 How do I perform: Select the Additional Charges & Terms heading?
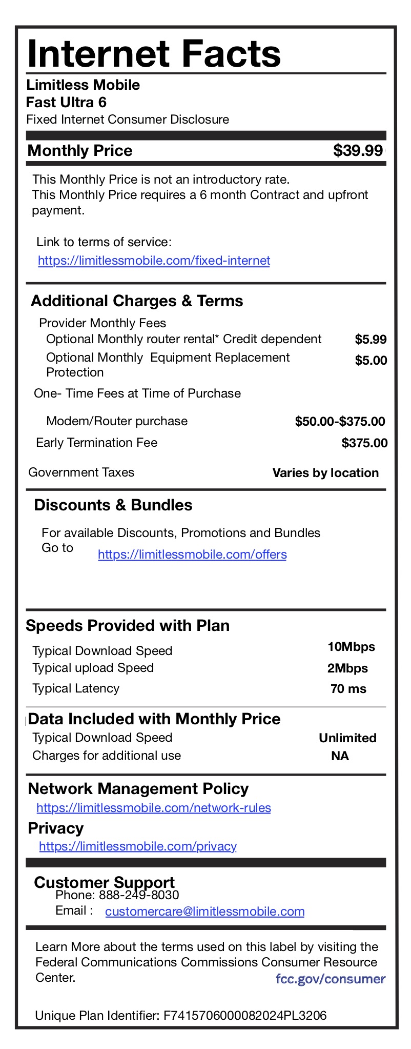(x=137, y=301)
